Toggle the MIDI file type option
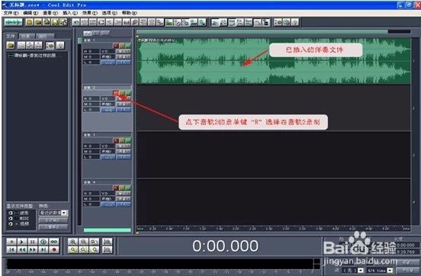421x276 pixels. click(18, 218)
